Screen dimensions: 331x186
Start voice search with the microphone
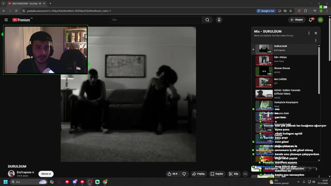219,20
